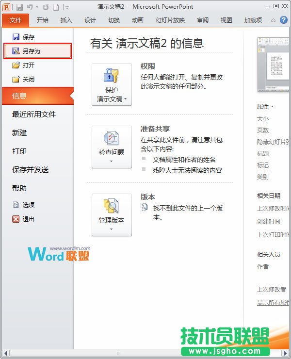This screenshot has height=359, width=291.
Task: Click 保存 in the backstage menu
Action: pyautogui.click(x=38, y=37)
